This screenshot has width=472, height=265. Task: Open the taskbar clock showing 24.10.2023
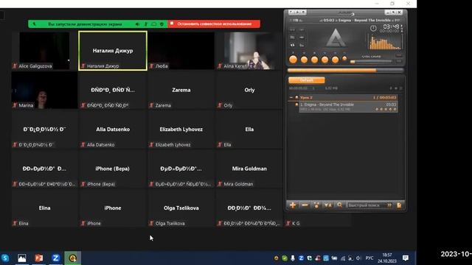[387, 258]
